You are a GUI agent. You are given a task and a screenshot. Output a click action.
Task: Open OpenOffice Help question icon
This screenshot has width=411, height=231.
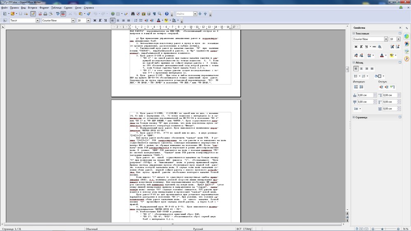point(167,14)
